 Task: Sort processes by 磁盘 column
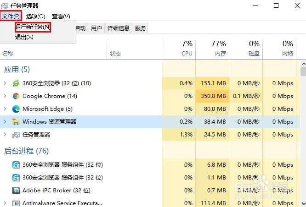point(246,49)
